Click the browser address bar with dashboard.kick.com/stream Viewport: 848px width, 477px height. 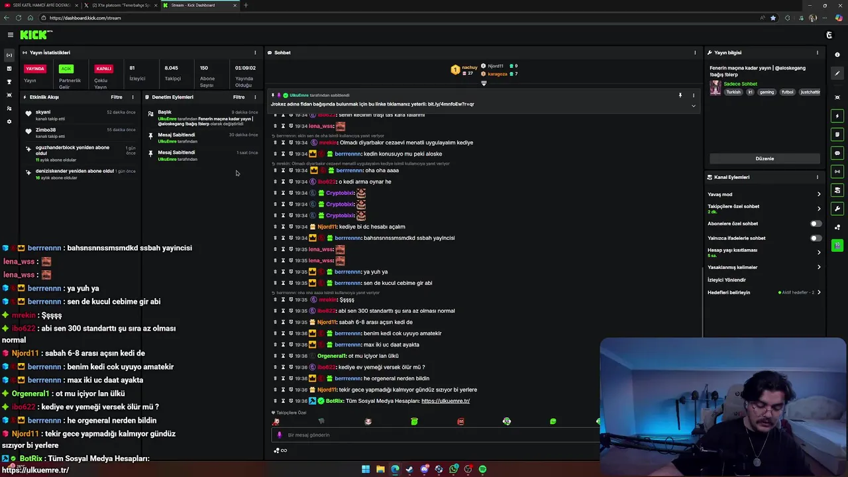coord(397,18)
